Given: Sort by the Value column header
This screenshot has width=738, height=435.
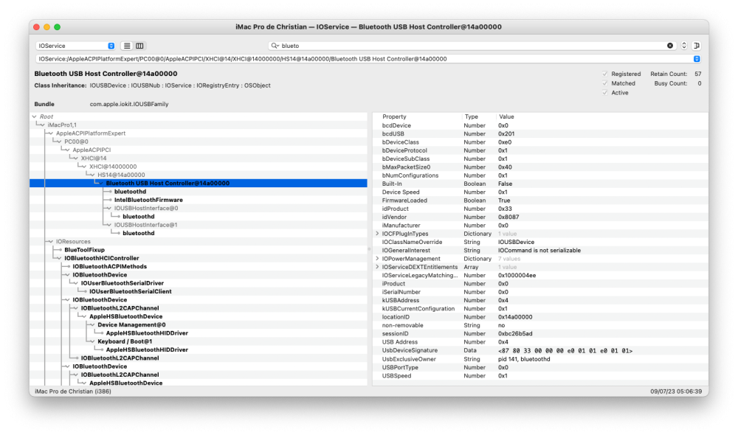Looking at the screenshot, I should [506, 116].
